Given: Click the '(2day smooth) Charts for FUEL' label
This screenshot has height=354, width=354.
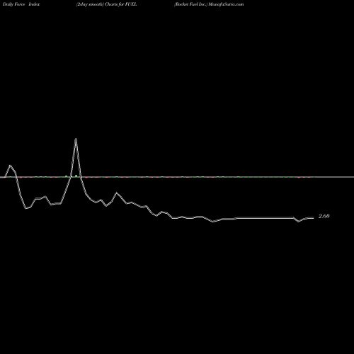Looking at the screenshot, I should 106,4.
